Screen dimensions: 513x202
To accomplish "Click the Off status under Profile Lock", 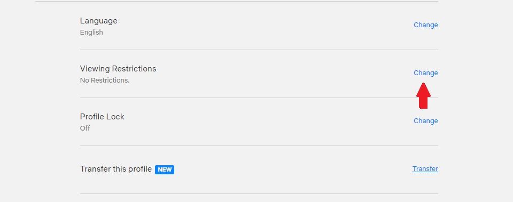I will click(x=85, y=128).
